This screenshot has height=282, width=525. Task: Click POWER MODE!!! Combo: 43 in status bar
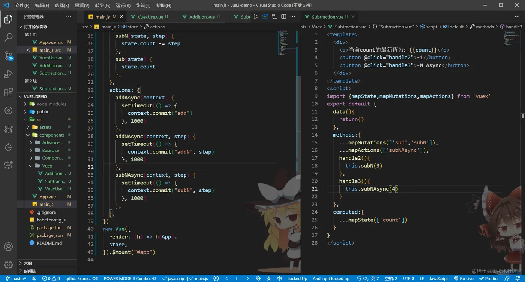[x=130, y=278]
